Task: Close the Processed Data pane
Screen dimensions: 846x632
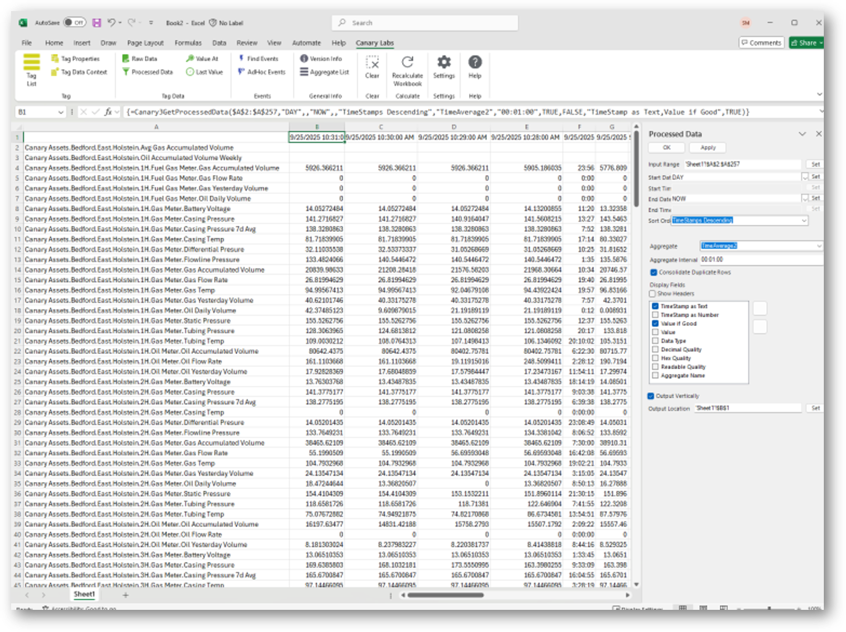Action: 819,134
